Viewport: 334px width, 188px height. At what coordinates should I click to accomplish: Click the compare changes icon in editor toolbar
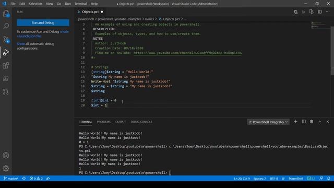pyautogui.click(x=296, y=12)
